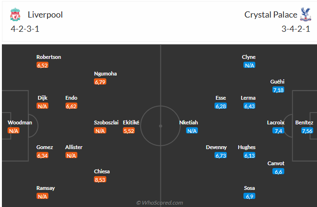Click the Liverpool club crest icon
This screenshot has height=207, width=317.
pos(15,15)
